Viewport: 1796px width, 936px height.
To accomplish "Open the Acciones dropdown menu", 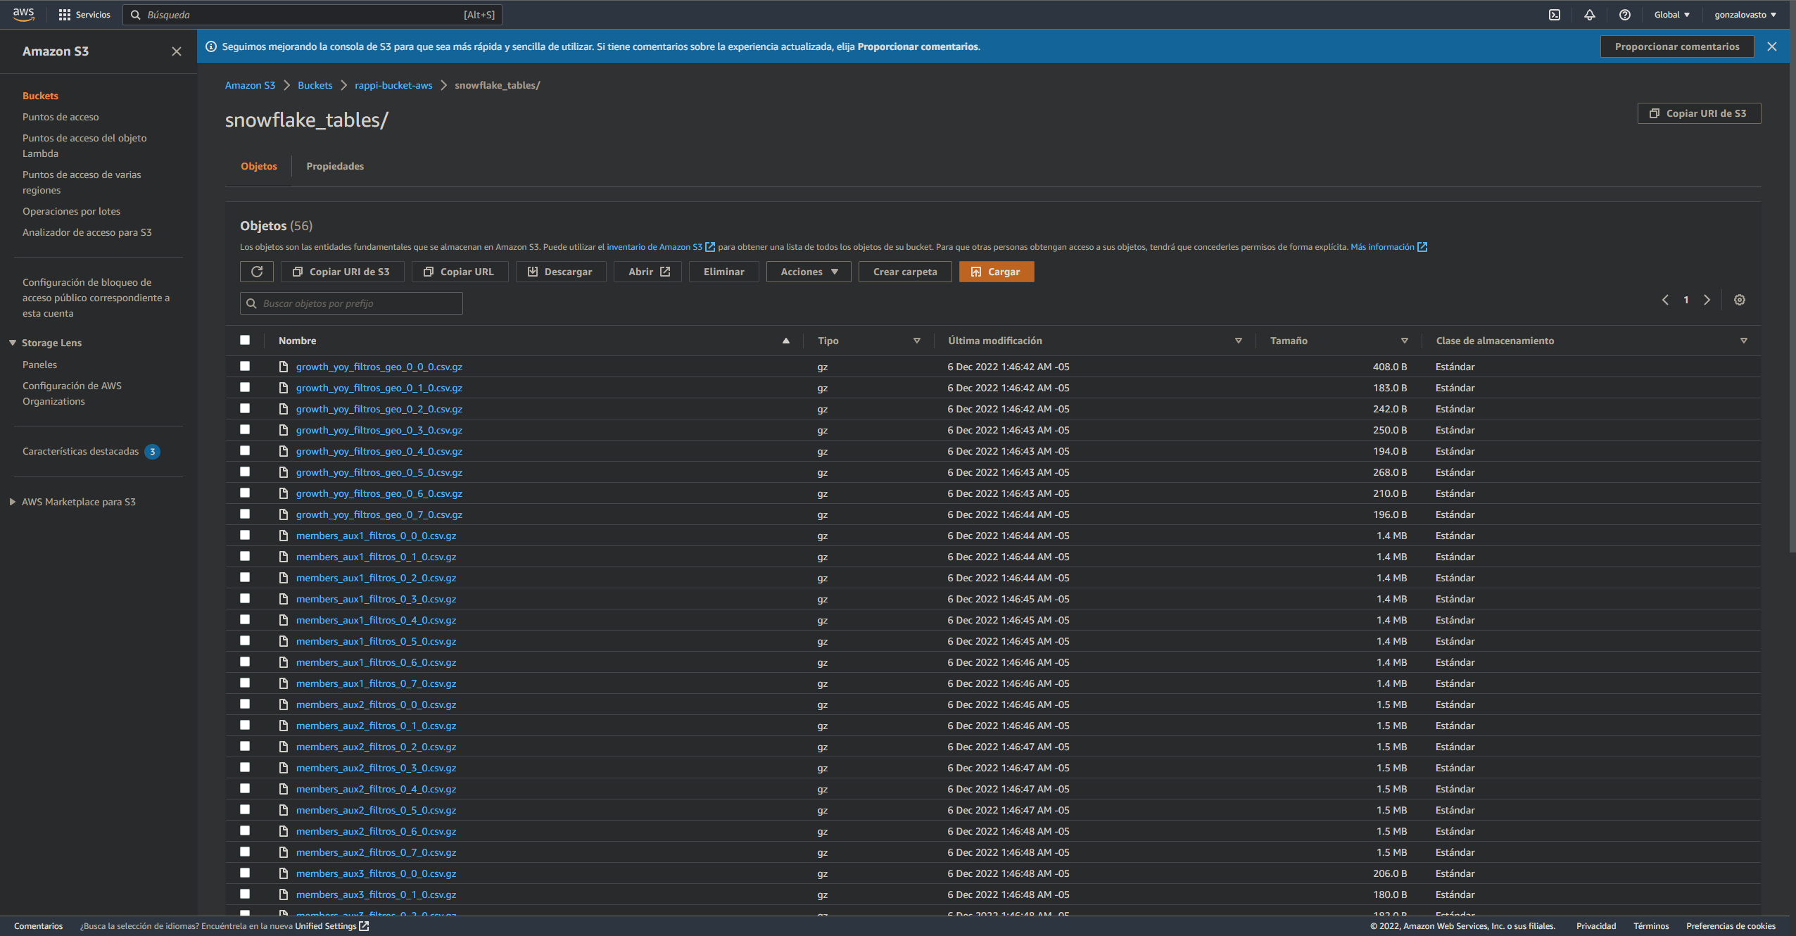I will pyautogui.click(x=809, y=272).
